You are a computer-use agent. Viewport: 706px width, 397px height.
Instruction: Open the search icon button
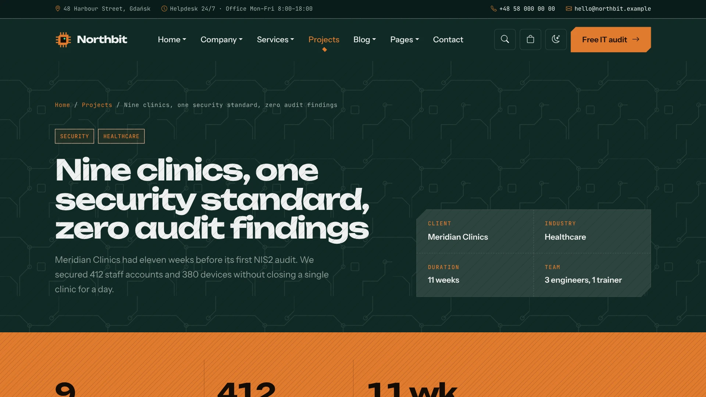pyautogui.click(x=505, y=39)
